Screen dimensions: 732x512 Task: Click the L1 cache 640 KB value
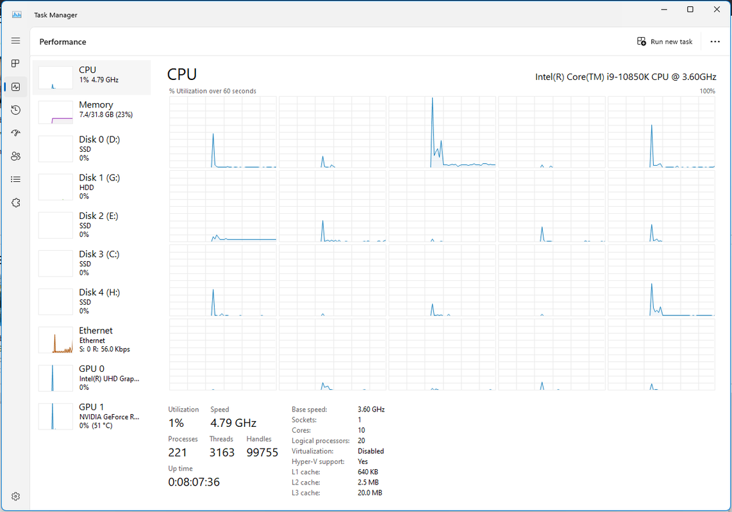[x=368, y=472]
